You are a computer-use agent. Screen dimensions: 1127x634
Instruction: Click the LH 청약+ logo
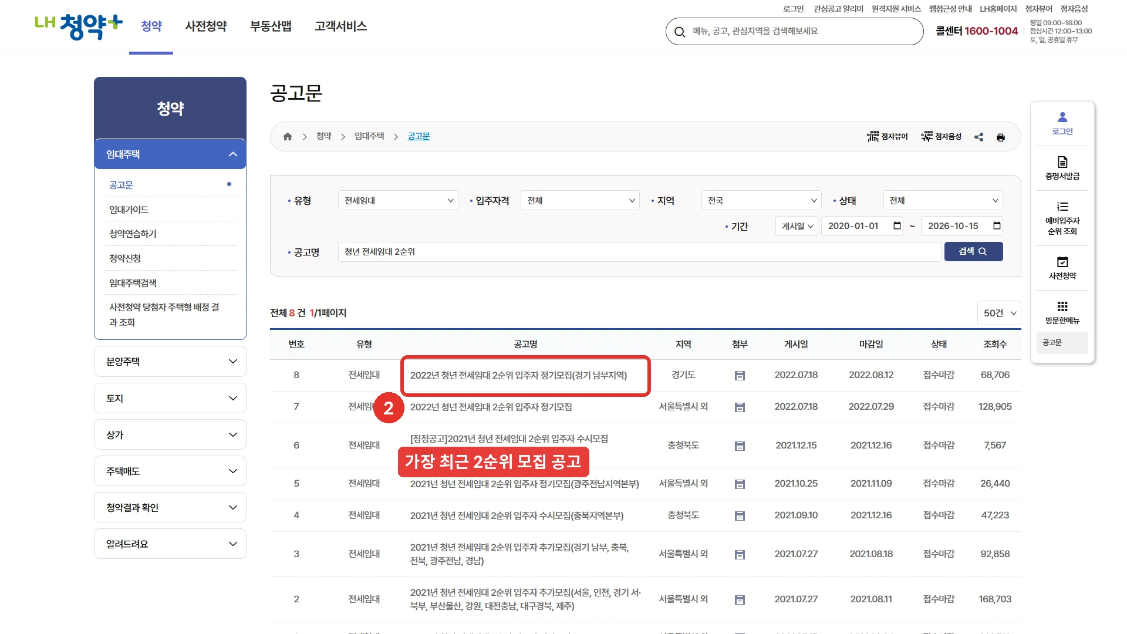pos(79,26)
